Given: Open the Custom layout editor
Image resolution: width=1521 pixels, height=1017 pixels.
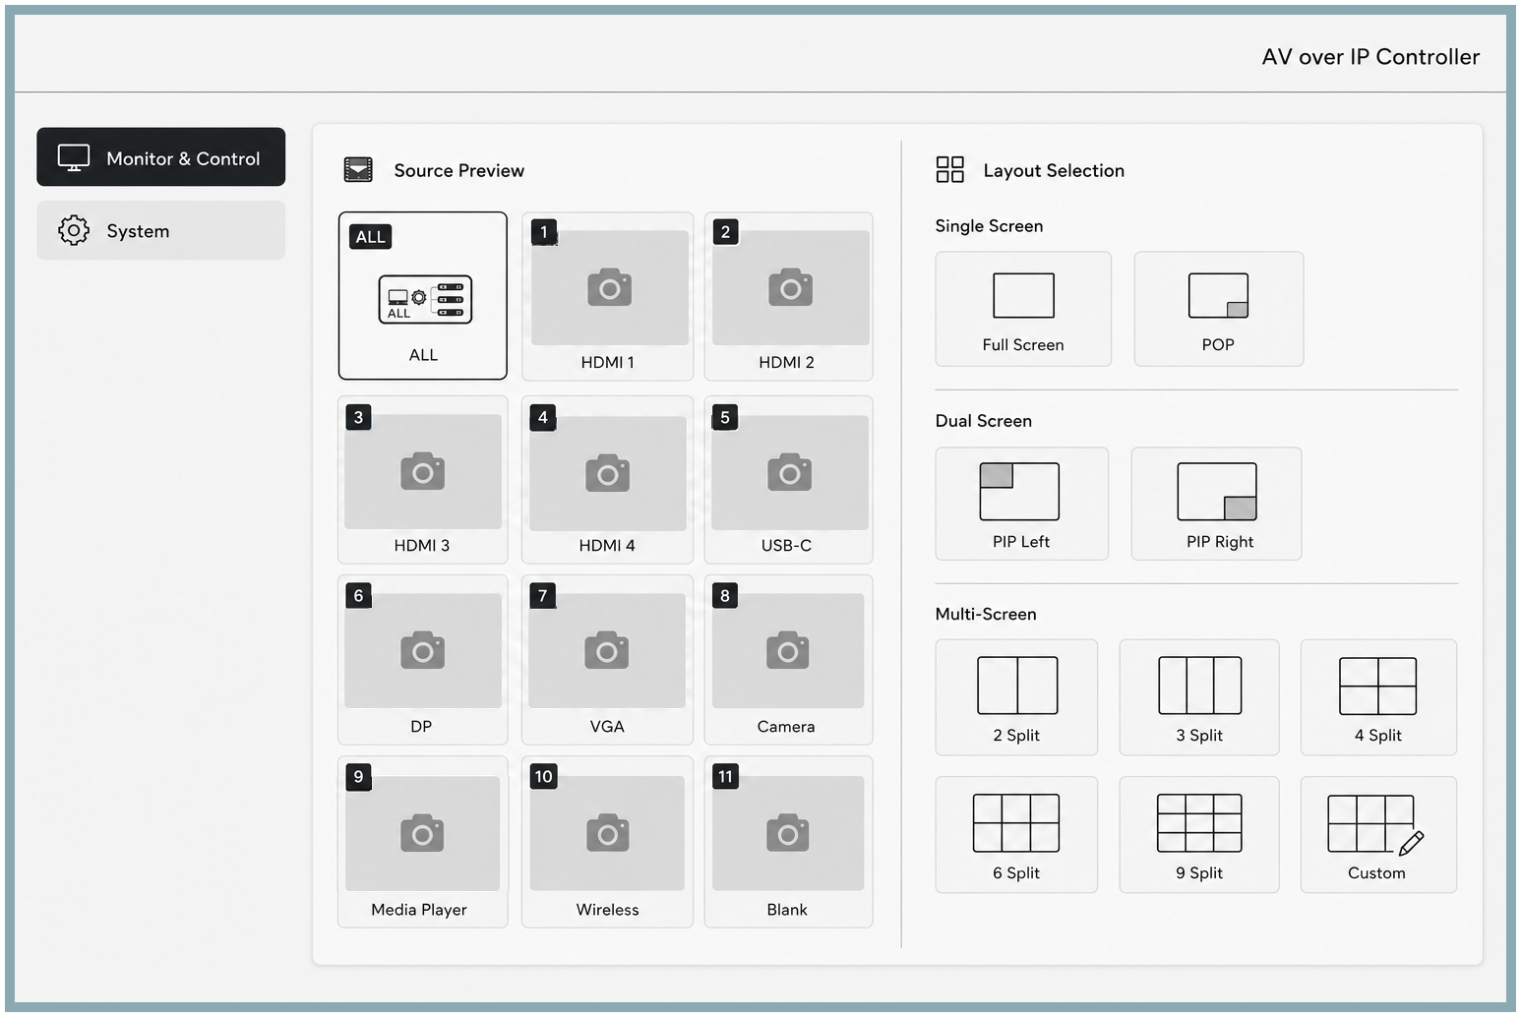Looking at the screenshot, I should click(x=1378, y=835).
